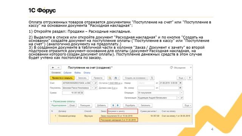Move row down with the down-arrow icon
Image resolution: width=242 pixels, height=136 pixels.
click(x=118, y=105)
